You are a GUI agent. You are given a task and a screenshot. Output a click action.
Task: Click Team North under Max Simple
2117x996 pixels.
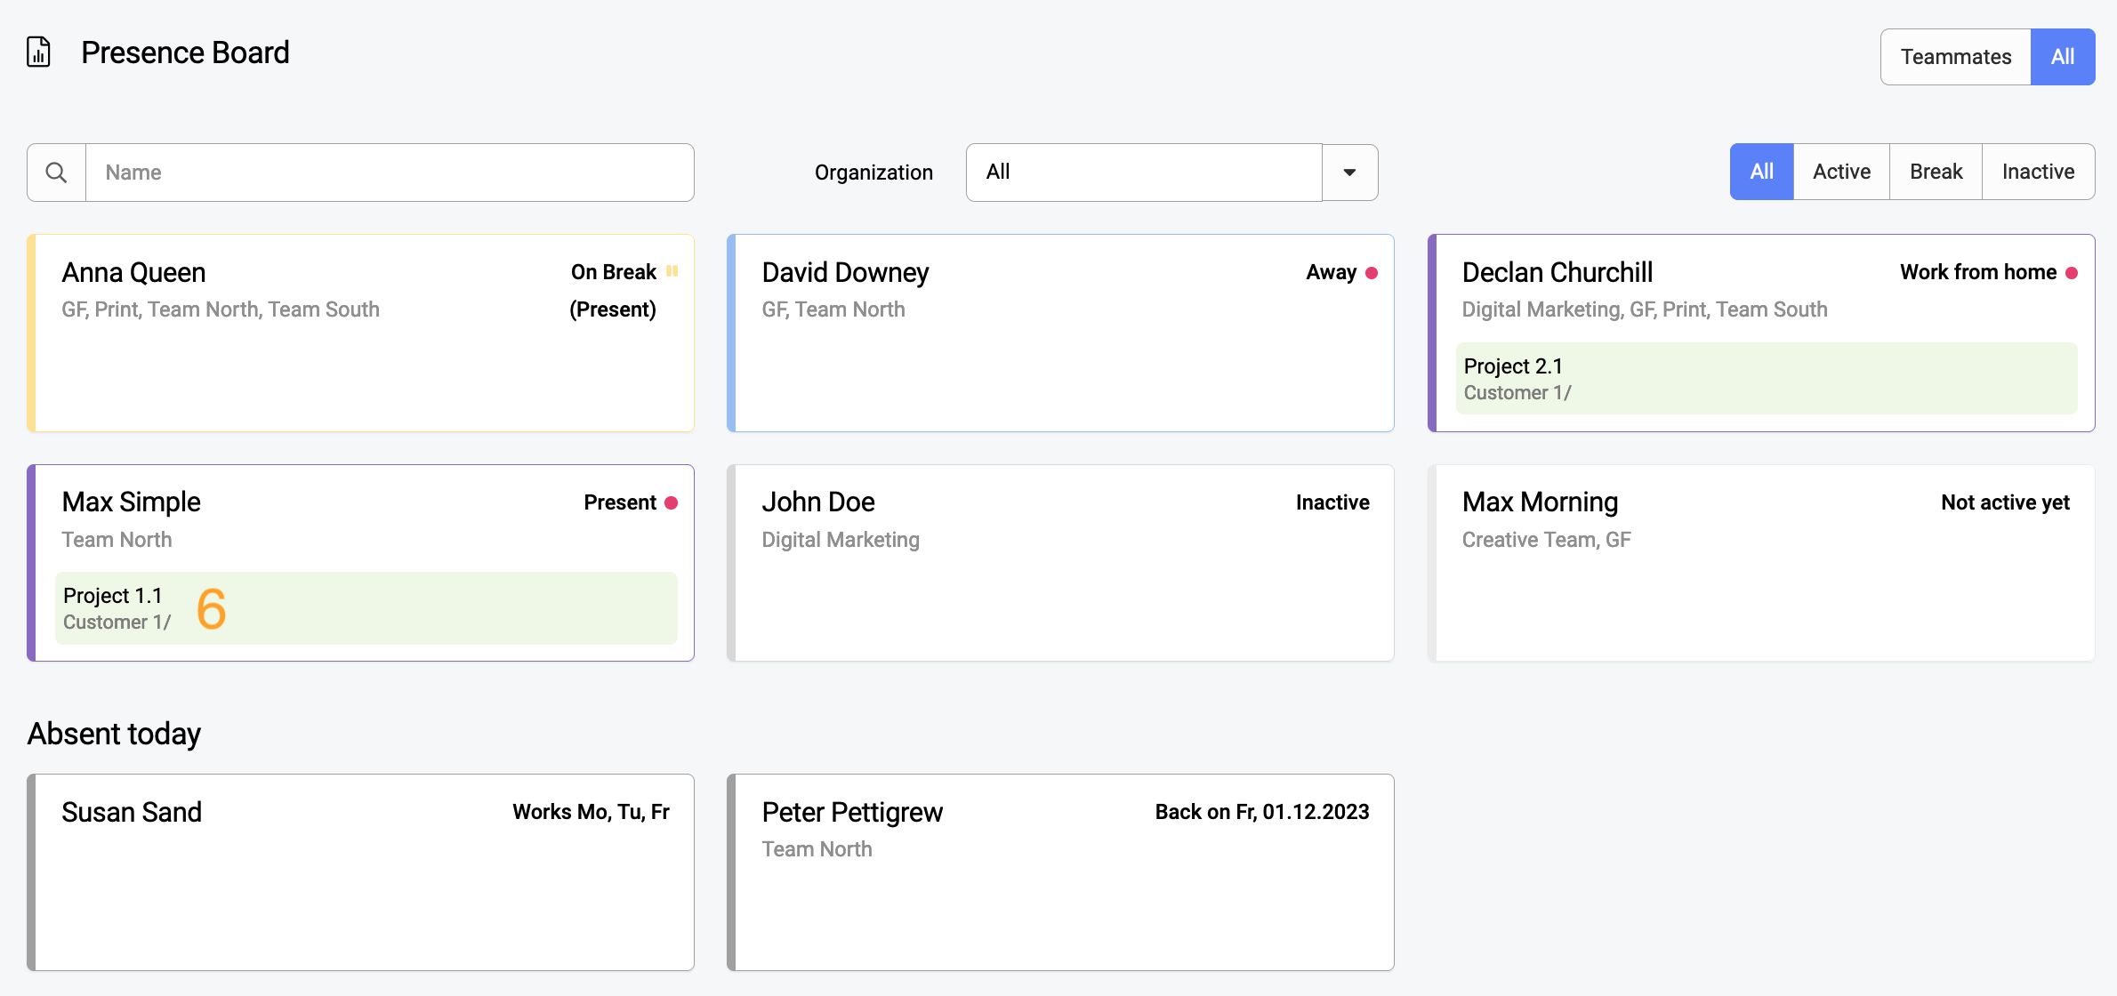pyautogui.click(x=117, y=540)
